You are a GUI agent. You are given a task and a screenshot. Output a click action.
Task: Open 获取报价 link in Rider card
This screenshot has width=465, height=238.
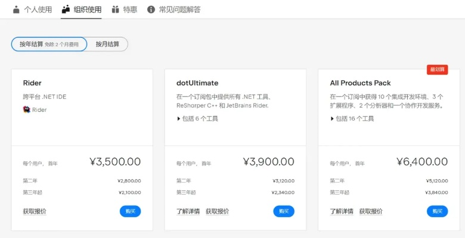pyautogui.click(x=35, y=211)
